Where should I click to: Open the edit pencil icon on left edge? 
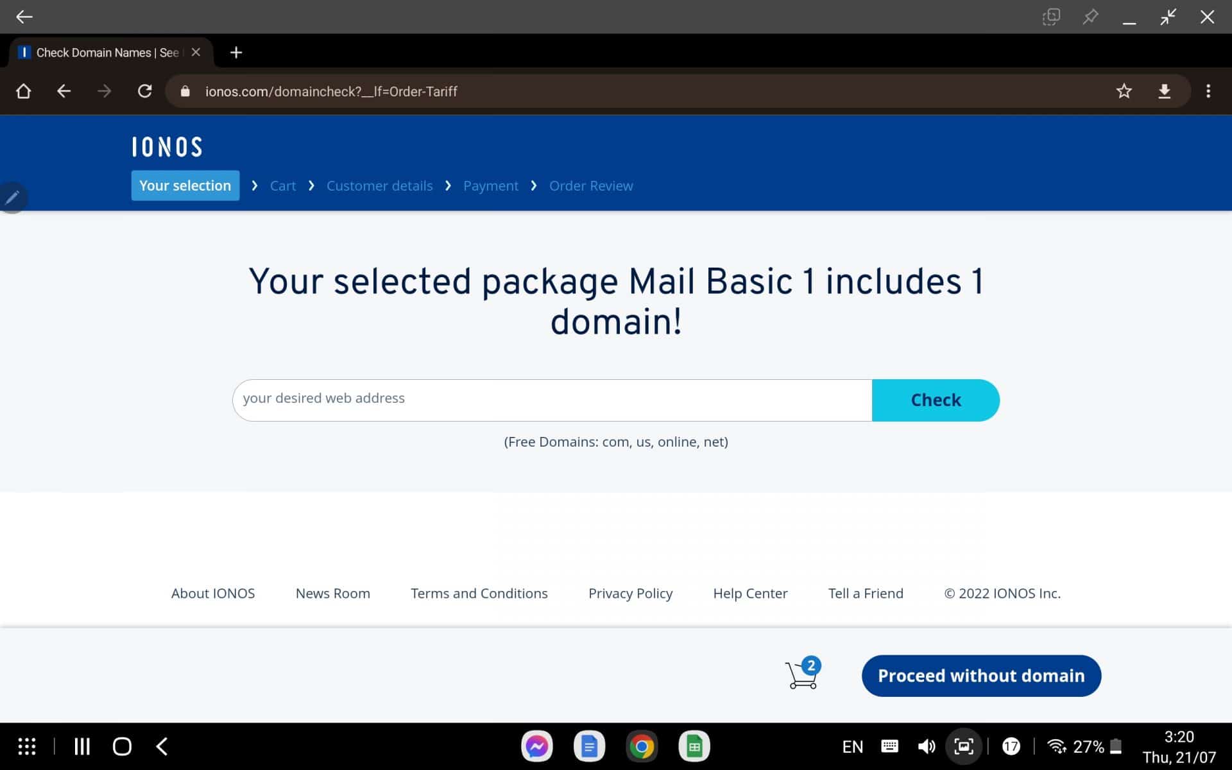[x=13, y=197]
